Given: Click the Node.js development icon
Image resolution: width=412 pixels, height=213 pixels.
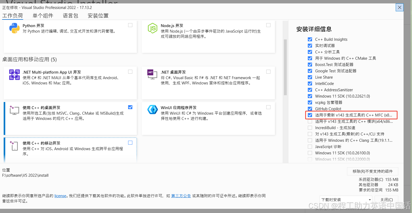Looking at the screenshot, I should coord(152,28).
